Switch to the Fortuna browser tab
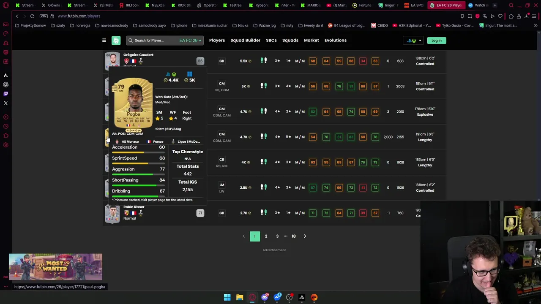541x304 pixels. (362, 5)
